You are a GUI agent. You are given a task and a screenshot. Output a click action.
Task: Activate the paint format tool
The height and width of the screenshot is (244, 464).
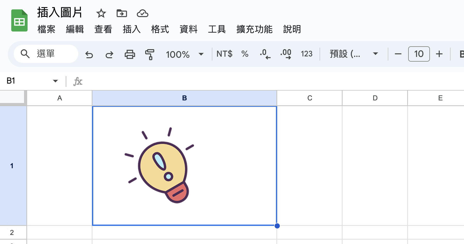tap(150, 54)
